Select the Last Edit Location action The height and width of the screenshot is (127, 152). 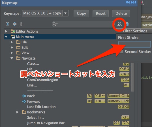[x=41, y=107]
